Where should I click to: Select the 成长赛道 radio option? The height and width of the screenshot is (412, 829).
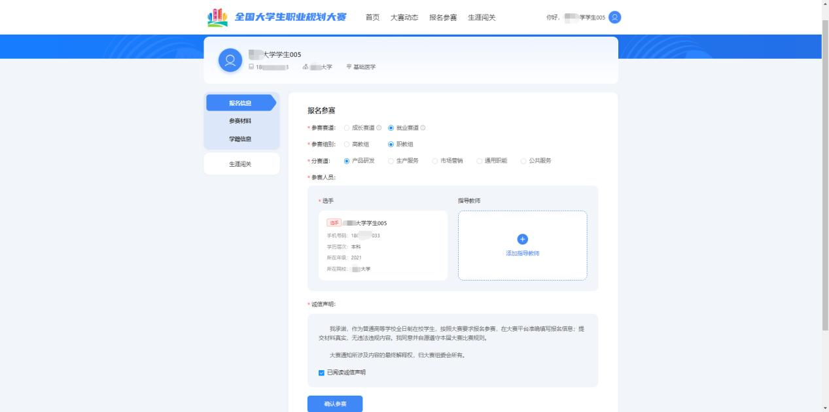(347, 128)
